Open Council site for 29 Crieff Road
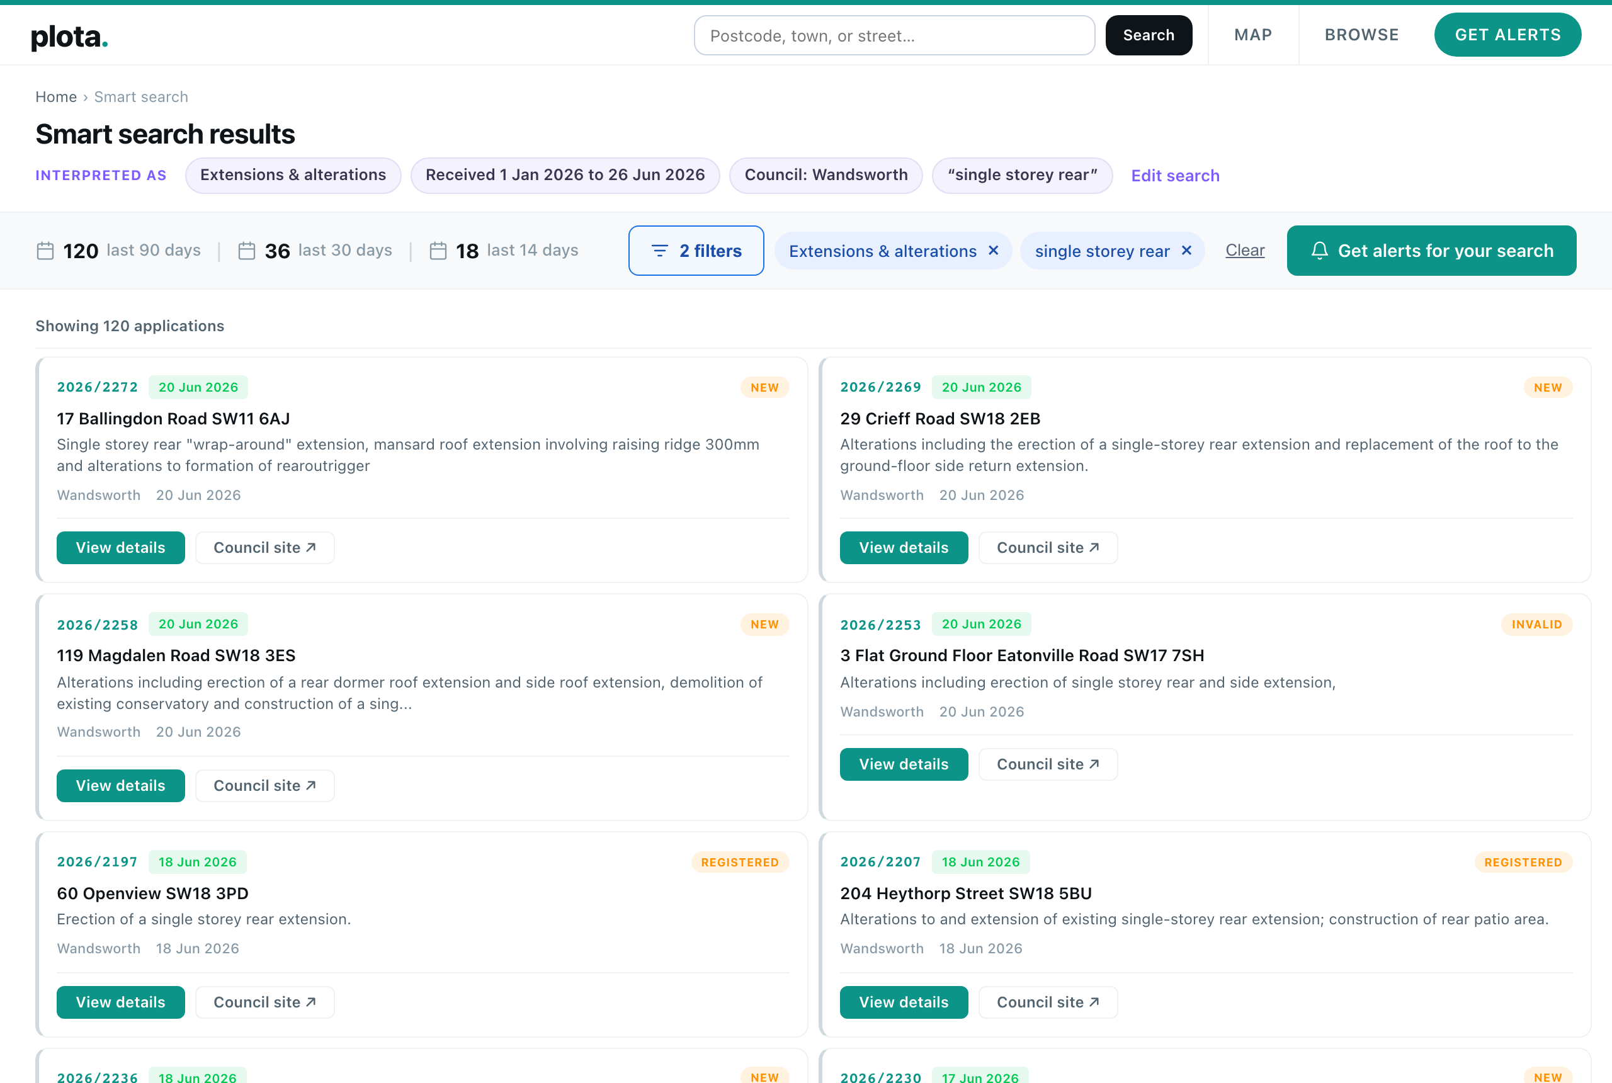The height and width of the screenshot is (1083, 1612). pyautogui.click(x=1048, y=548)
